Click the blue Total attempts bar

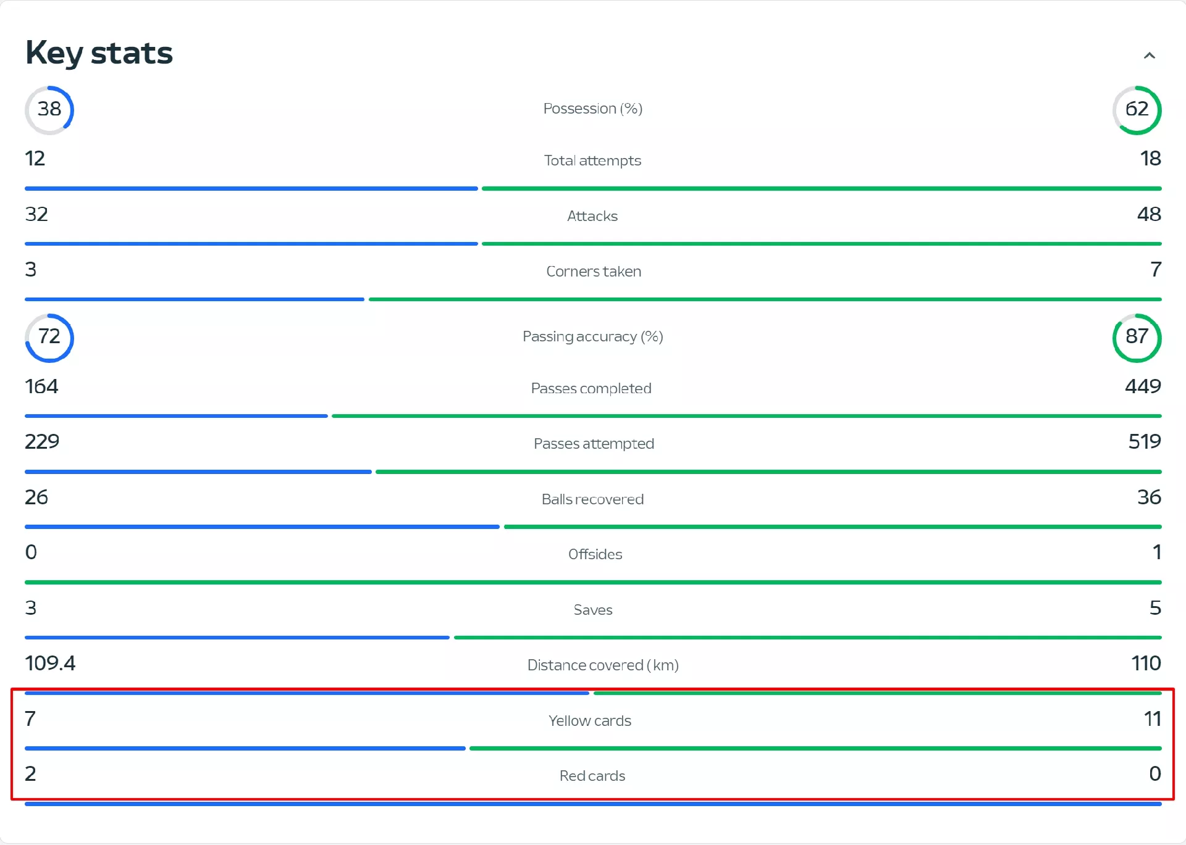[x=251, y=188]
